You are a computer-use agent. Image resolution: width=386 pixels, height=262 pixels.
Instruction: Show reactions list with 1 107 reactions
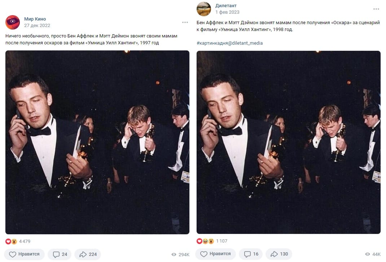coord(212,241)
